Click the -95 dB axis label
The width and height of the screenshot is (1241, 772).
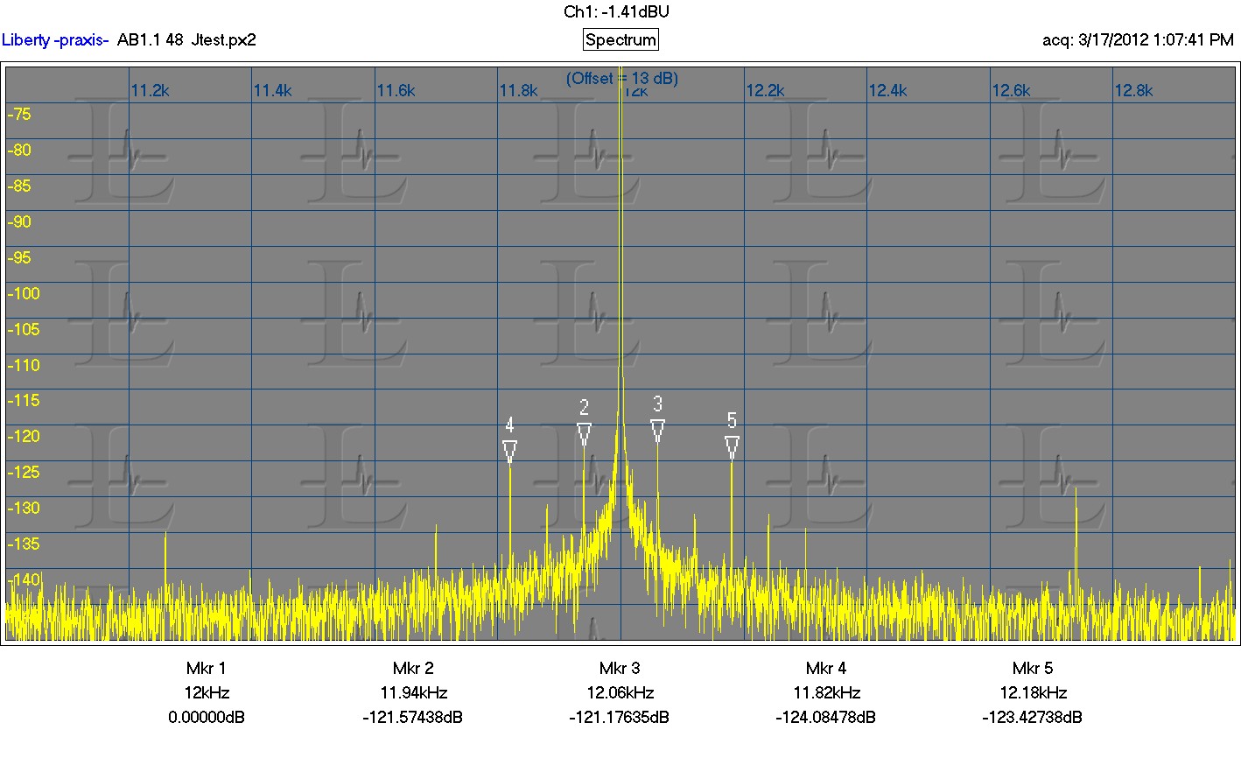click(19, 257)
